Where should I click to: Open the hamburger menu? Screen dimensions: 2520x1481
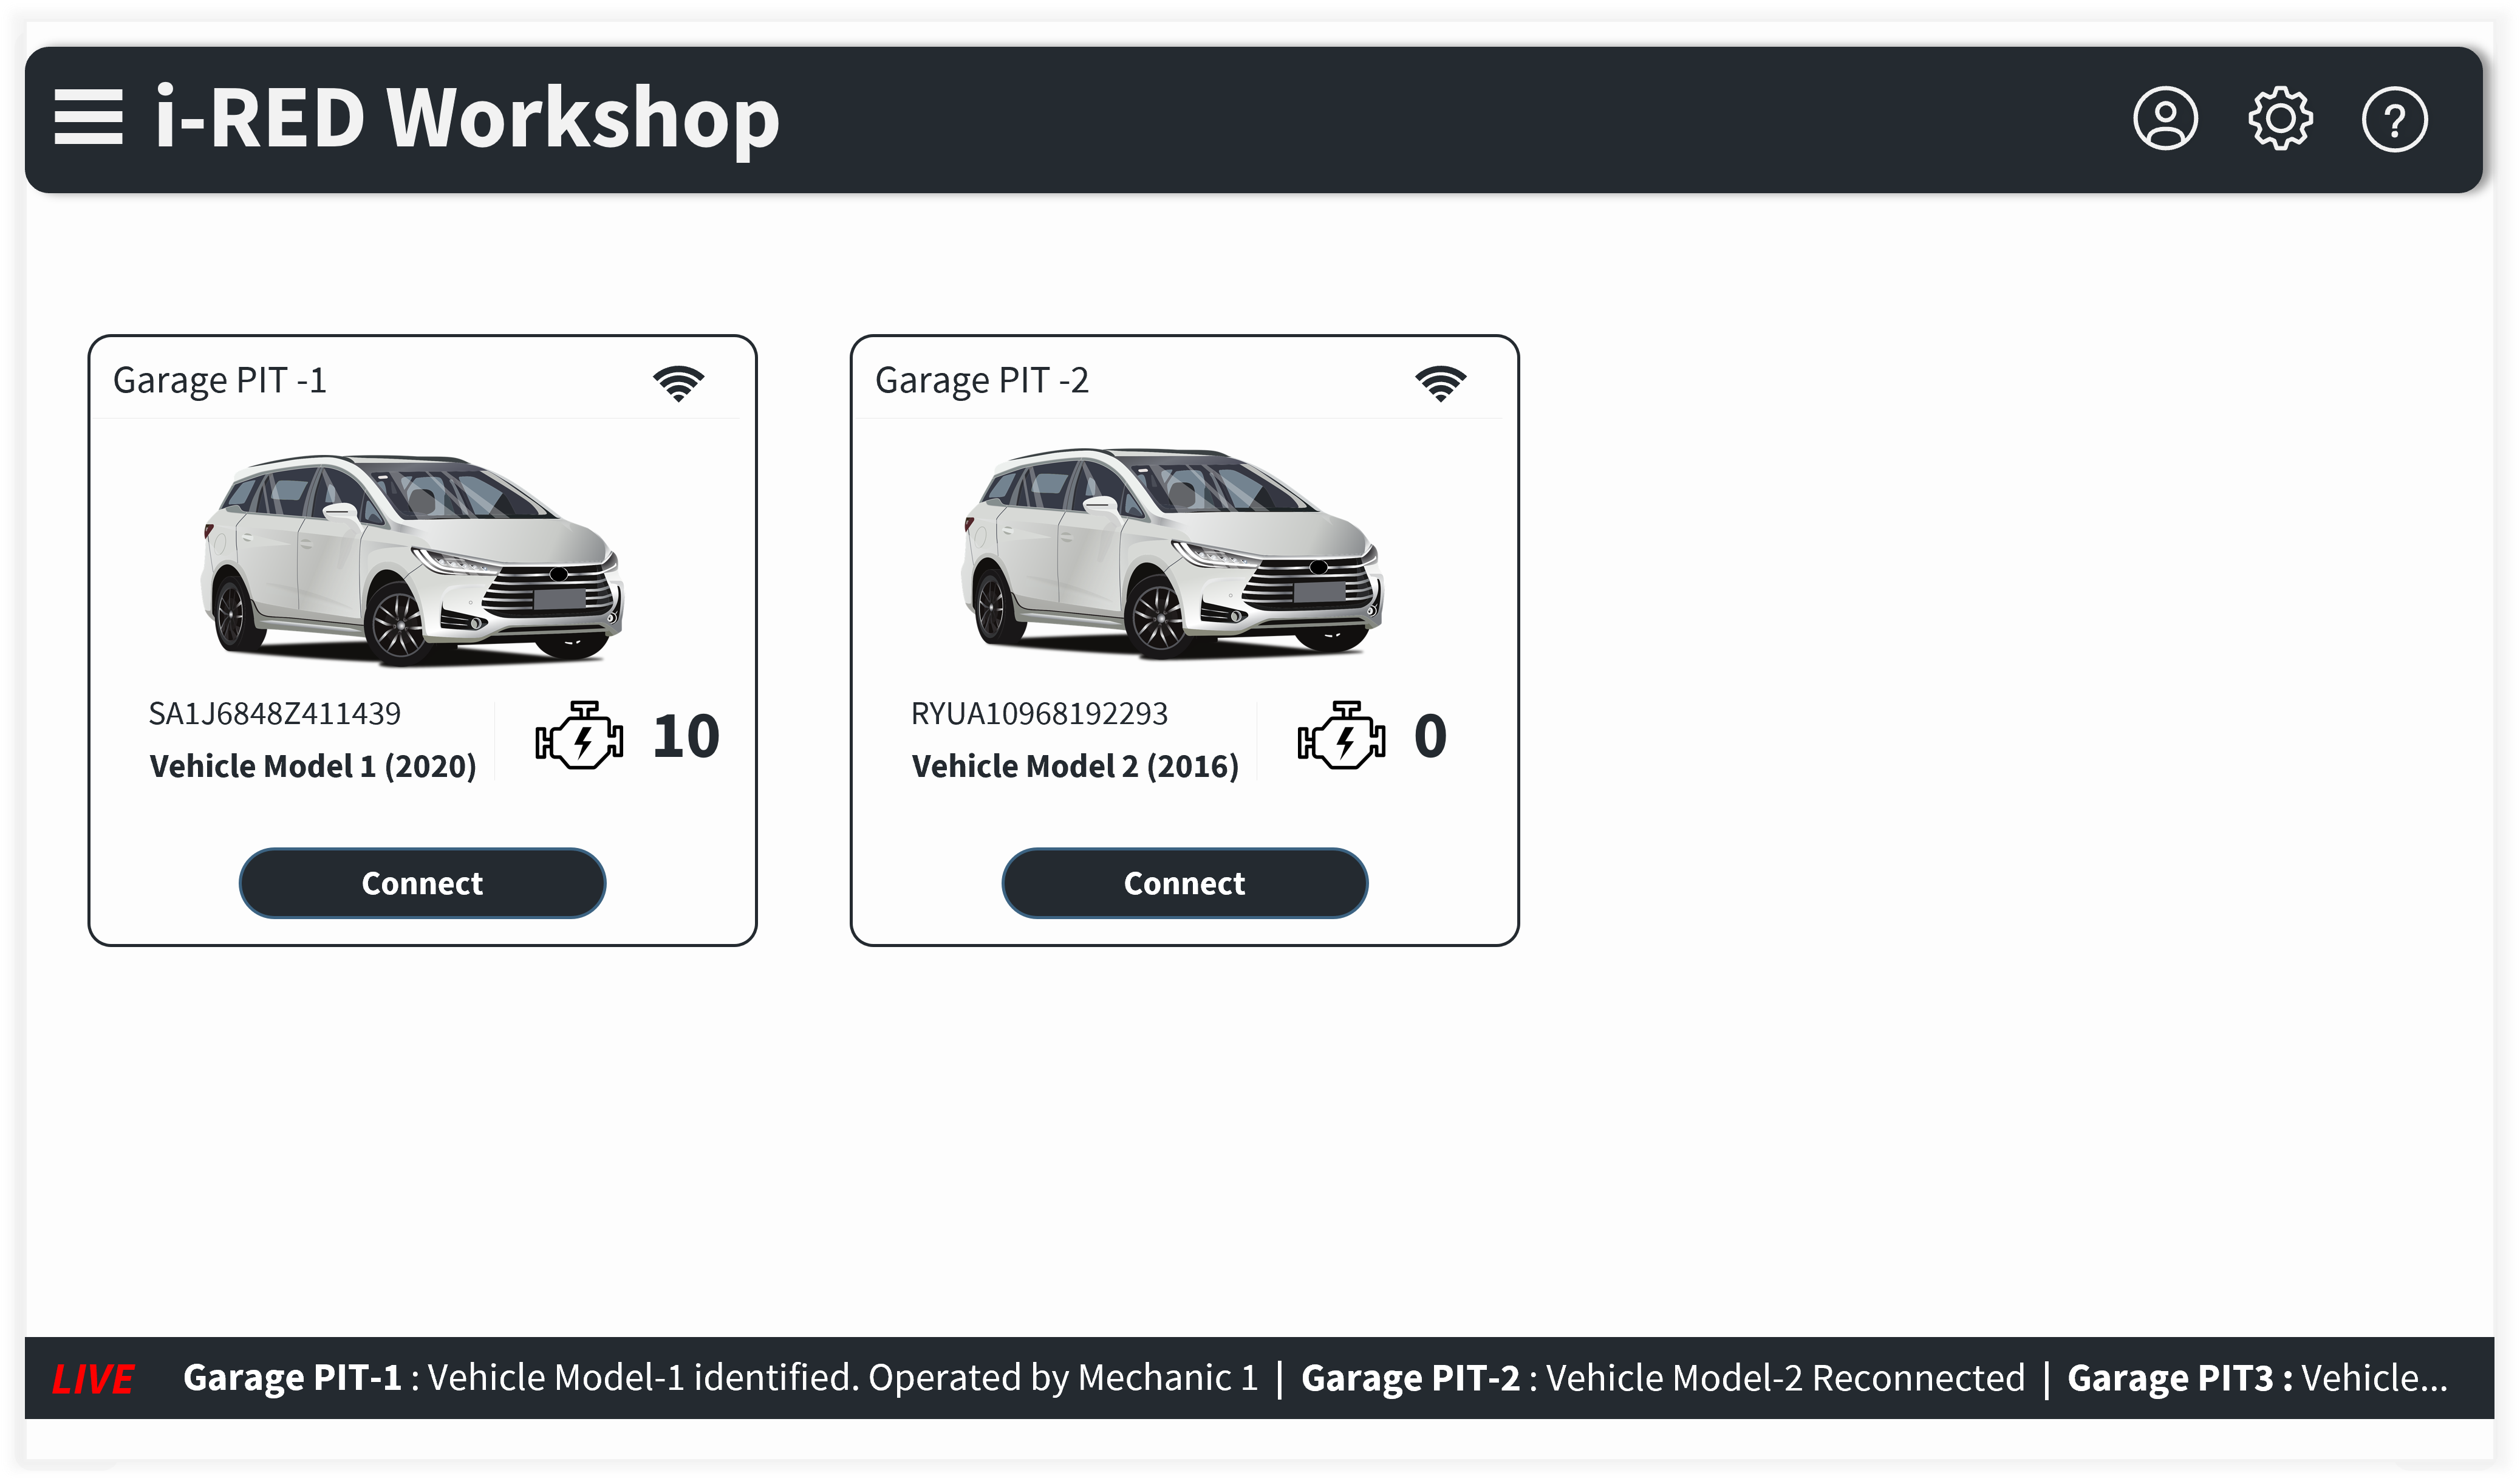[88, 117]
